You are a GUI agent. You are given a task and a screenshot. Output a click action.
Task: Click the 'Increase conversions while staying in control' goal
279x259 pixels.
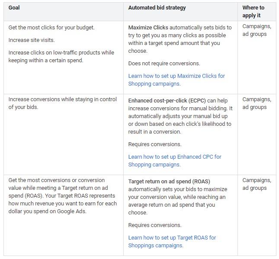62,103
